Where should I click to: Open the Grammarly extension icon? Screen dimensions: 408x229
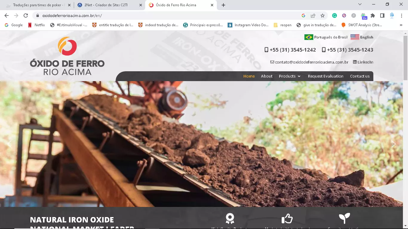(335, 16)
